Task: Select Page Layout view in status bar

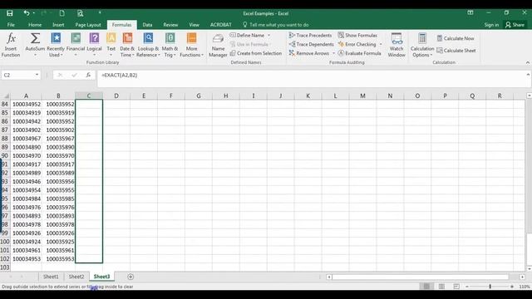Action: click(x=441, y=287)
